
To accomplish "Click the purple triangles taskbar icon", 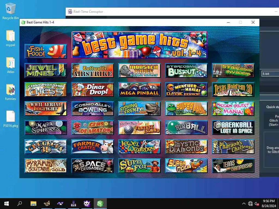I will point(60,204).
